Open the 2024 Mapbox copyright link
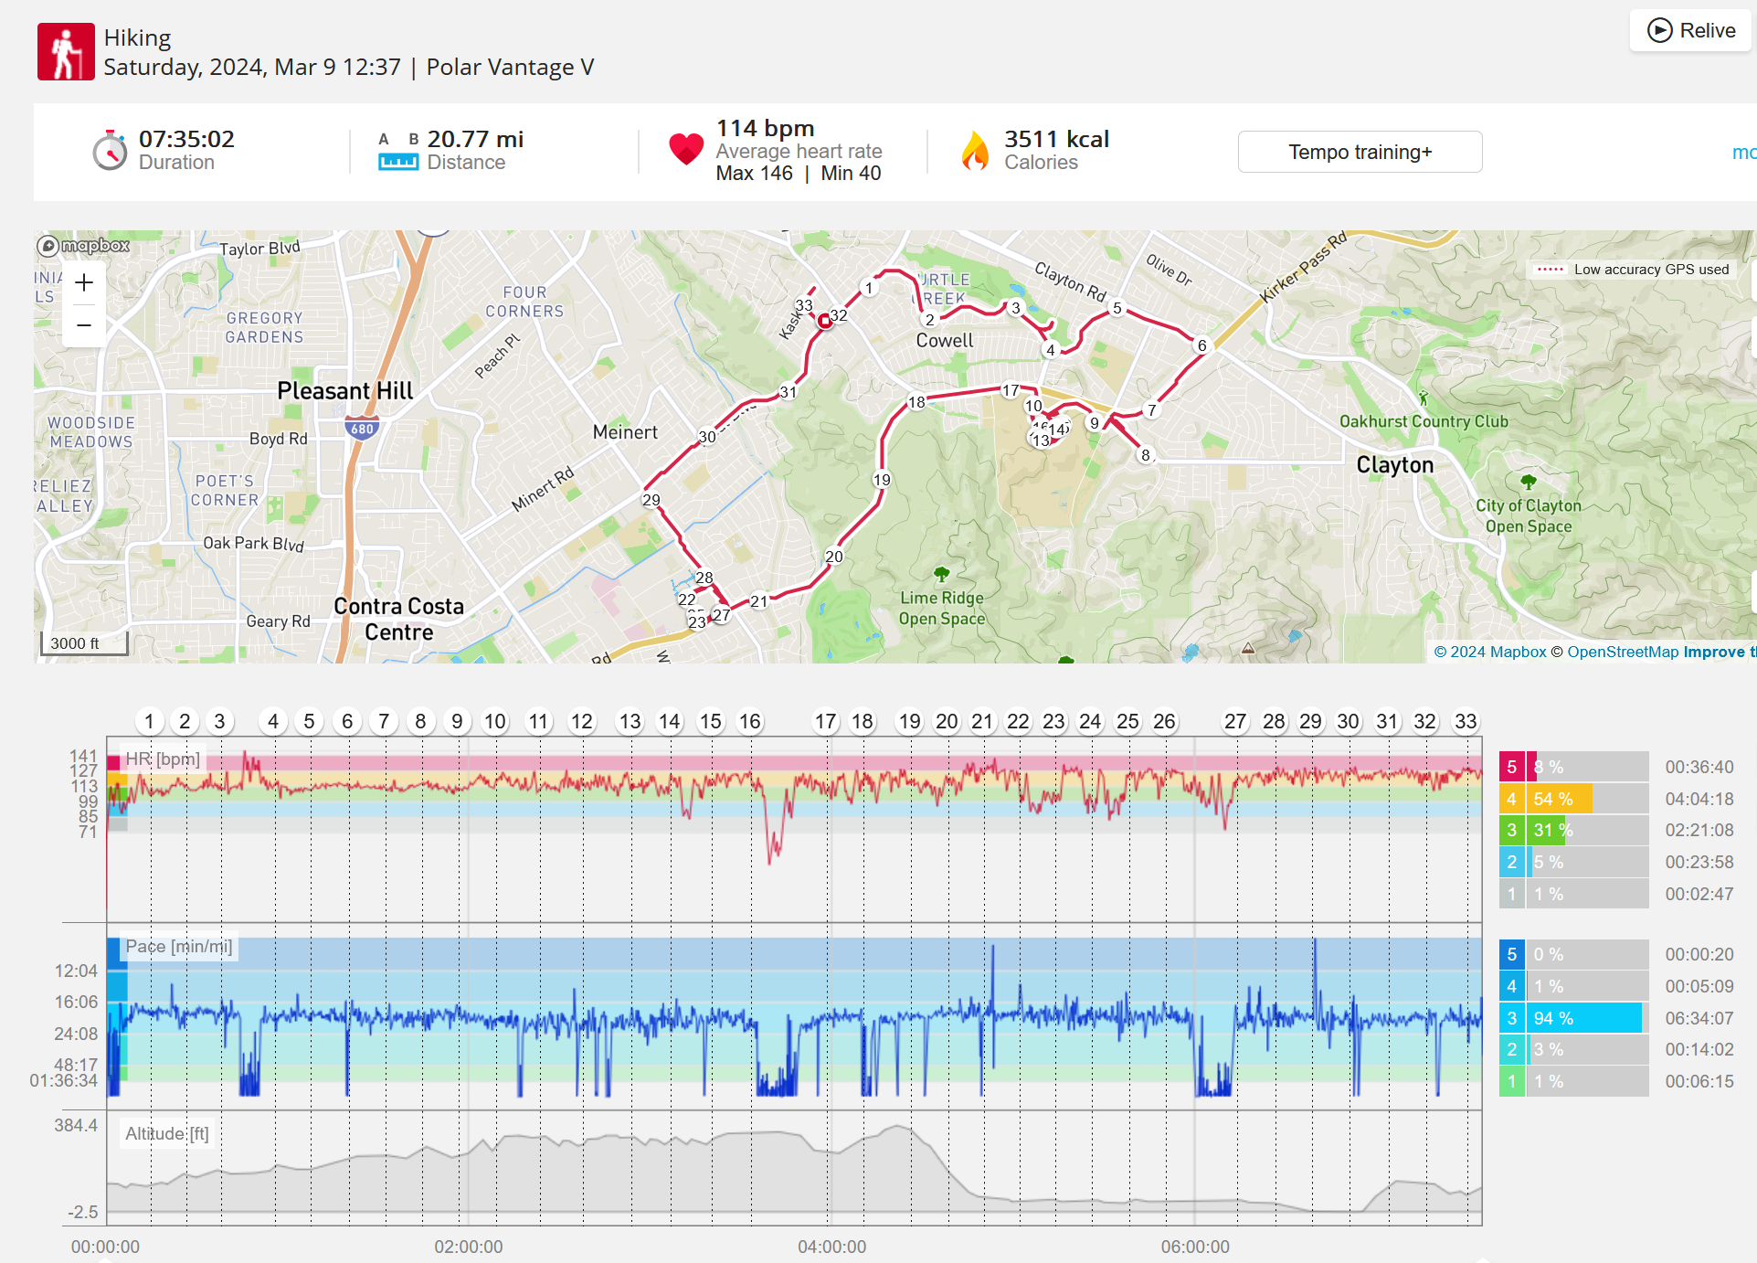The width and height of the screenshot is (1757, 1263). click(x=1489, y=652)
